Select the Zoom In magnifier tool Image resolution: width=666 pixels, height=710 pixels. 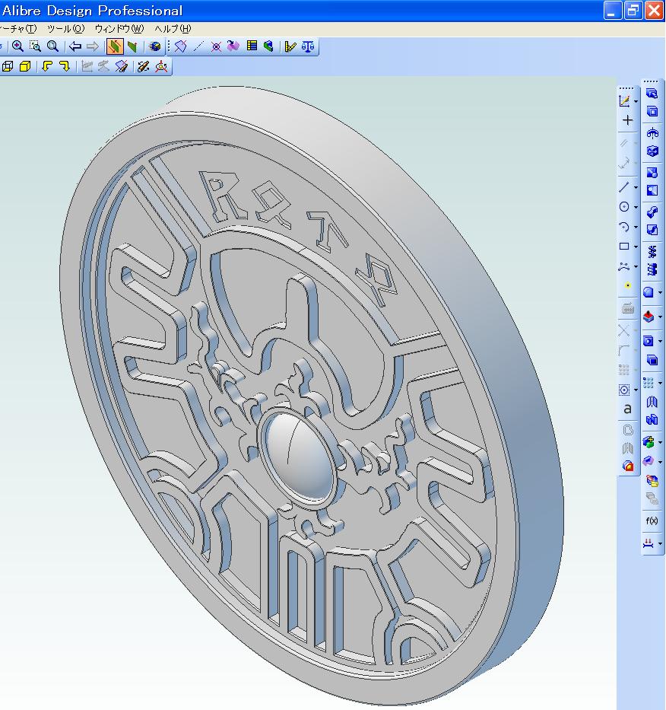[18, 46]
